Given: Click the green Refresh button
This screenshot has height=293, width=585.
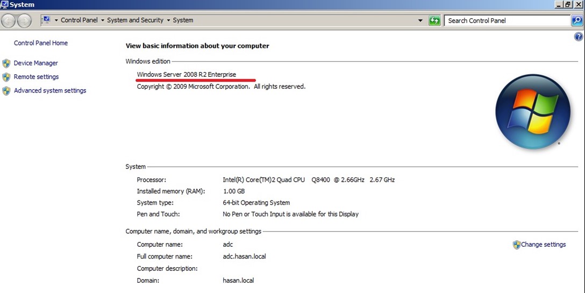Looking at the screenshot, I should coord(434,20).
